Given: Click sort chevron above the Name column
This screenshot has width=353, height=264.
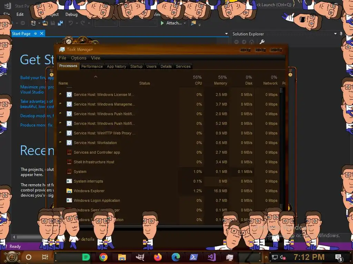Looking at the screenshot, I should tap(96, 77).
